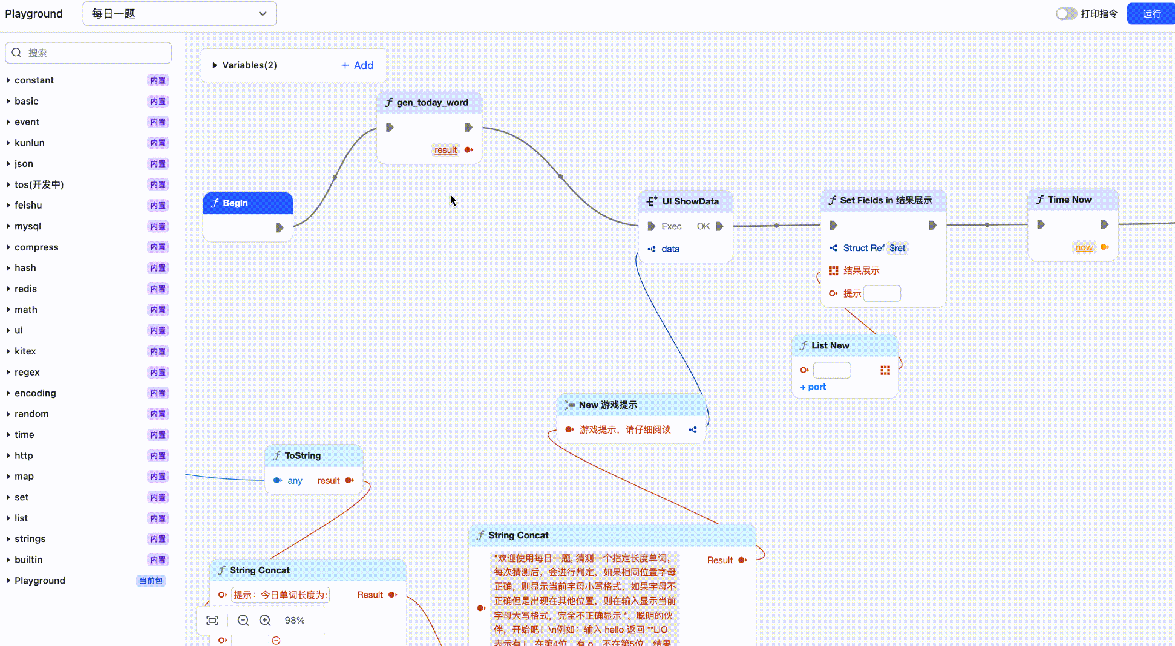Screen dimensions: 1175x646
Task: Click the 运行 run button
Action: (1151, 14)
